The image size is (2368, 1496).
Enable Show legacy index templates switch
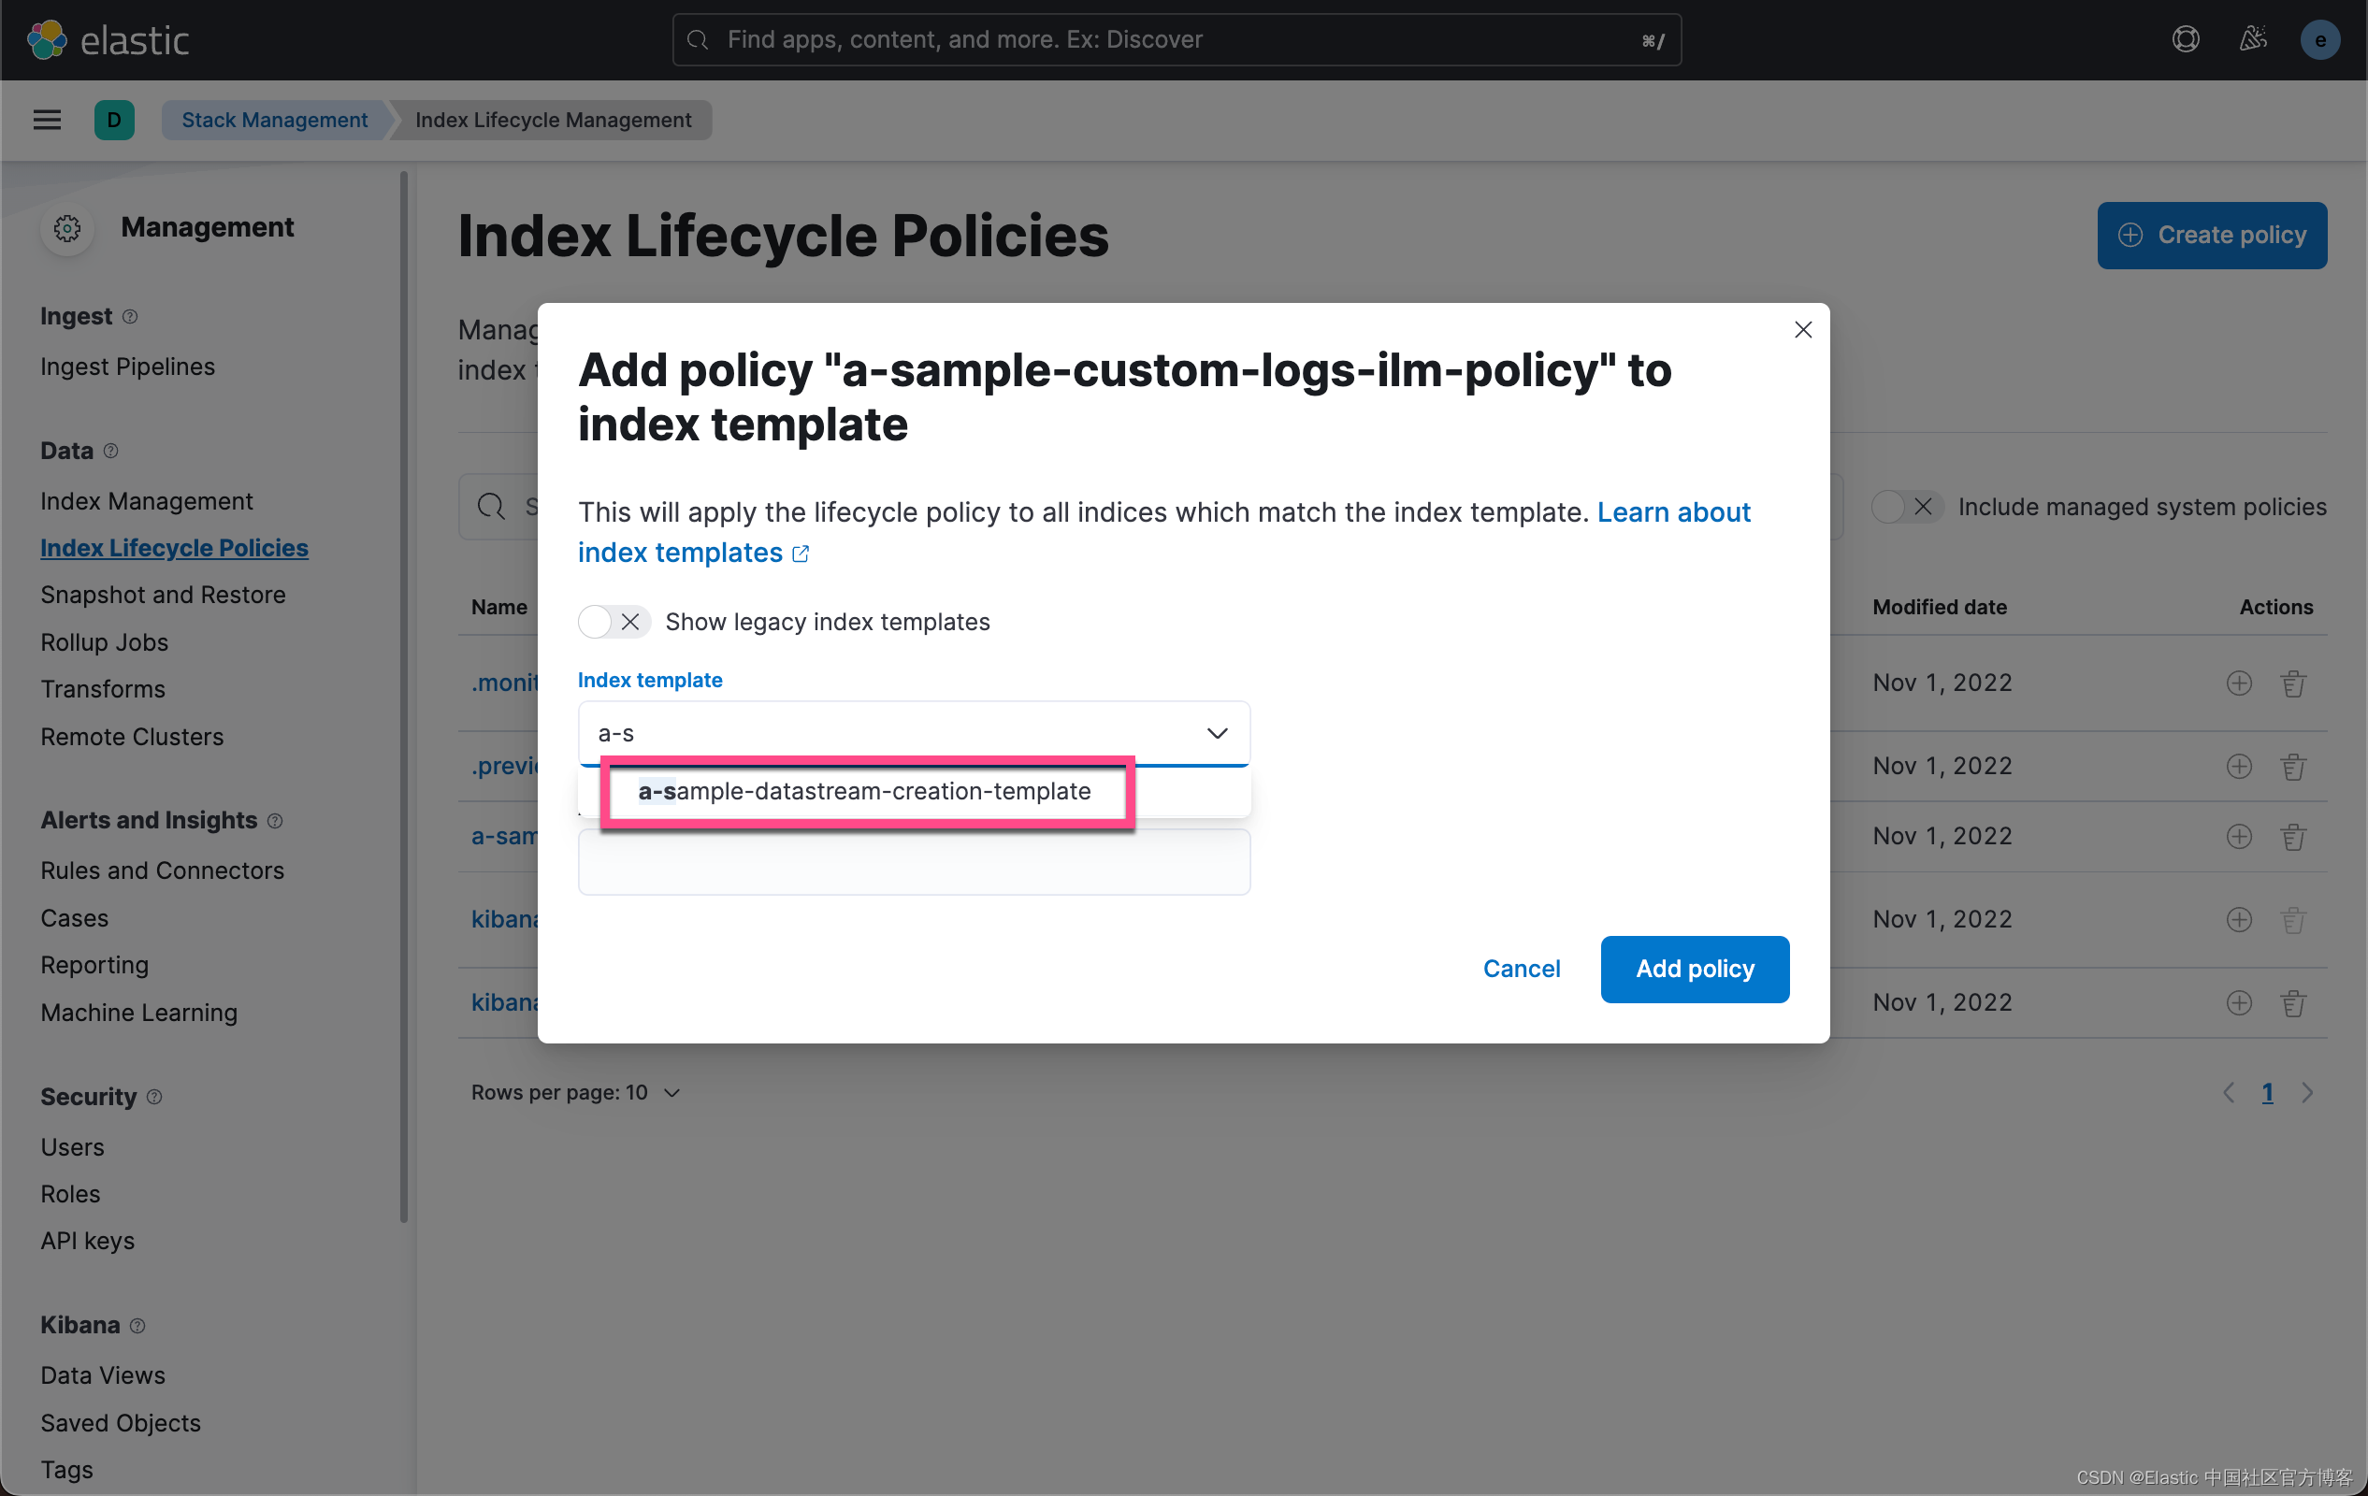613,622
